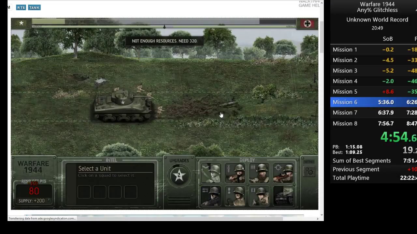Click the horizontal scrollbar right arrow
The image size is (417, 234).
click(318, 219)
